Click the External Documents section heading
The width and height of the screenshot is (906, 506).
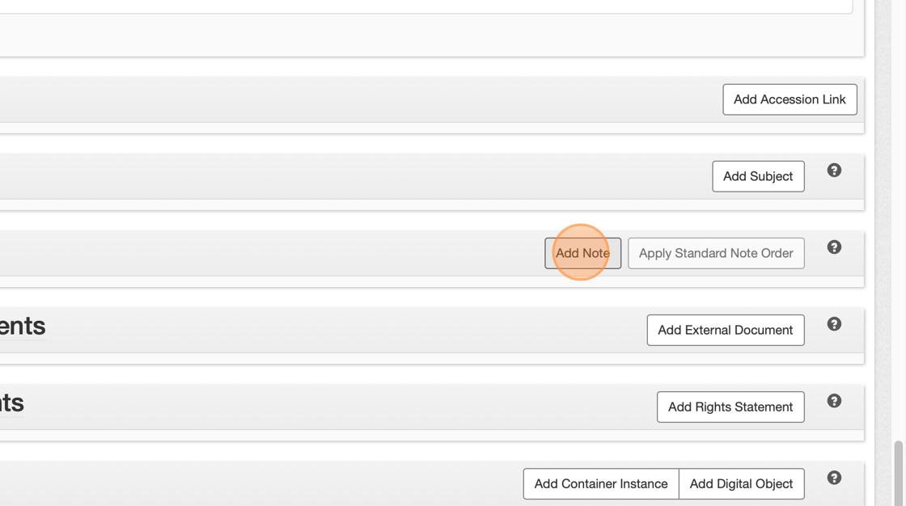click(x=23, y=326)
